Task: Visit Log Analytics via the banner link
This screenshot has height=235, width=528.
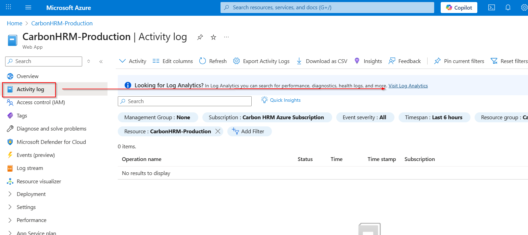Action: [408, 85]
